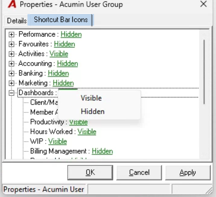
Task: Expand the Performance tree node
Action: (12, 35)
